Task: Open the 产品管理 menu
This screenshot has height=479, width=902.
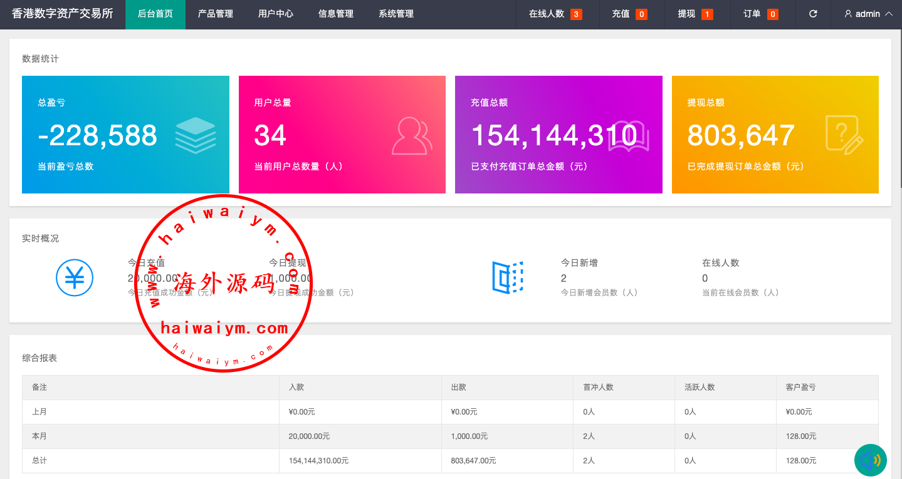Action: 216,14
